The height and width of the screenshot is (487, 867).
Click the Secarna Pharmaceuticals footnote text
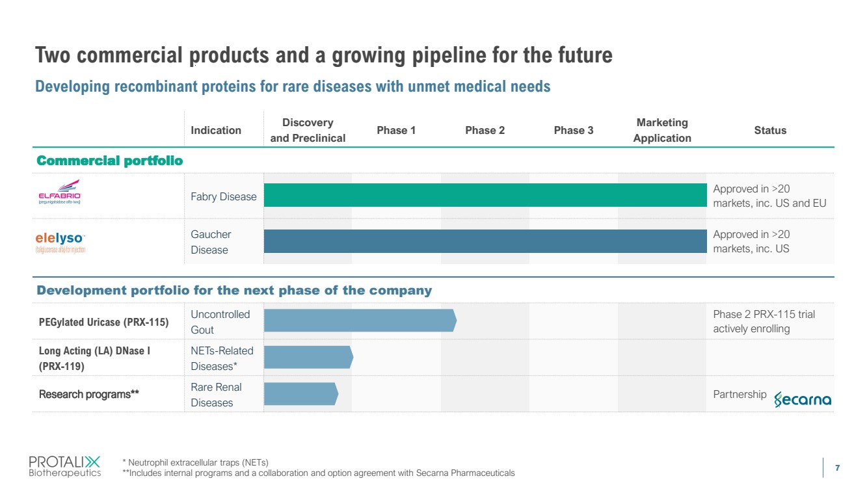319,473
